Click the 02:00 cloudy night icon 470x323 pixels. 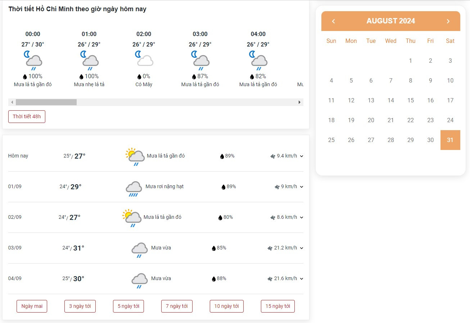[144, 59]
